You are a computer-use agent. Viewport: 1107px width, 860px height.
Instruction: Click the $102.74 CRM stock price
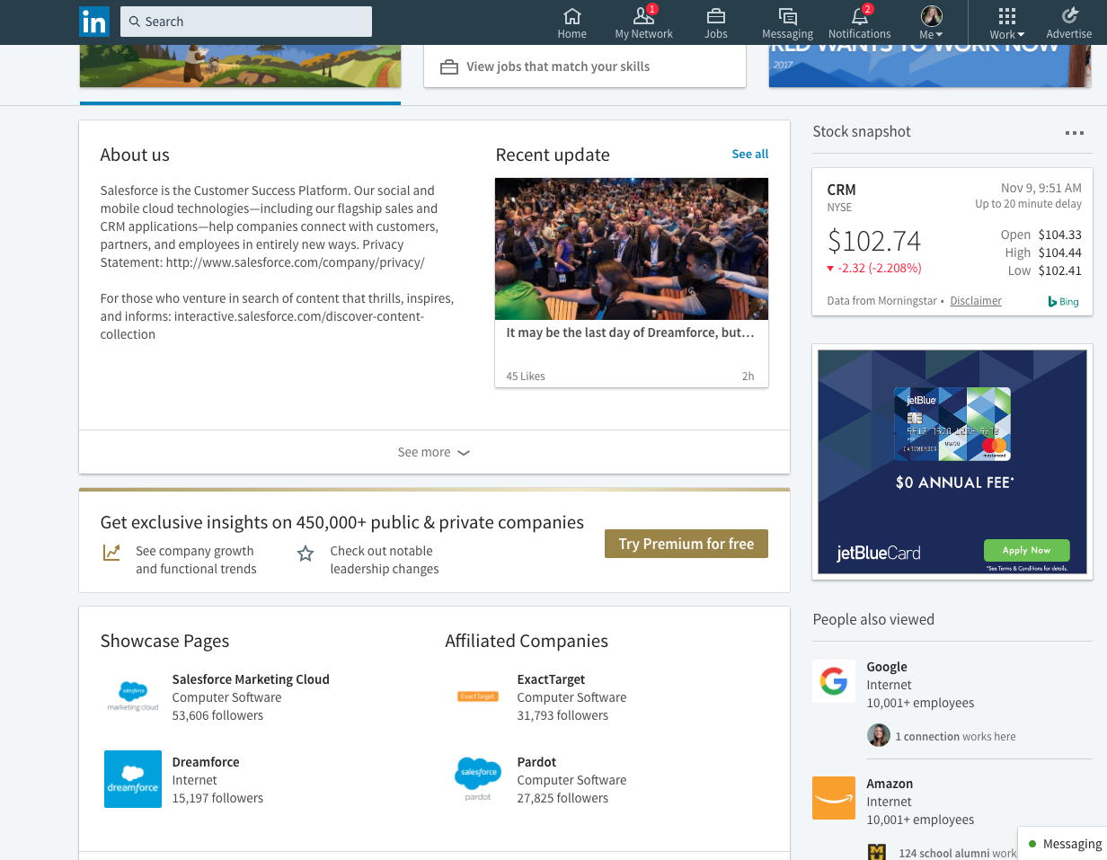(x=874, y=241)
